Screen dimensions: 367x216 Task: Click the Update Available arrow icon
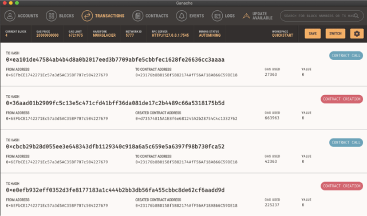point(246,16)
